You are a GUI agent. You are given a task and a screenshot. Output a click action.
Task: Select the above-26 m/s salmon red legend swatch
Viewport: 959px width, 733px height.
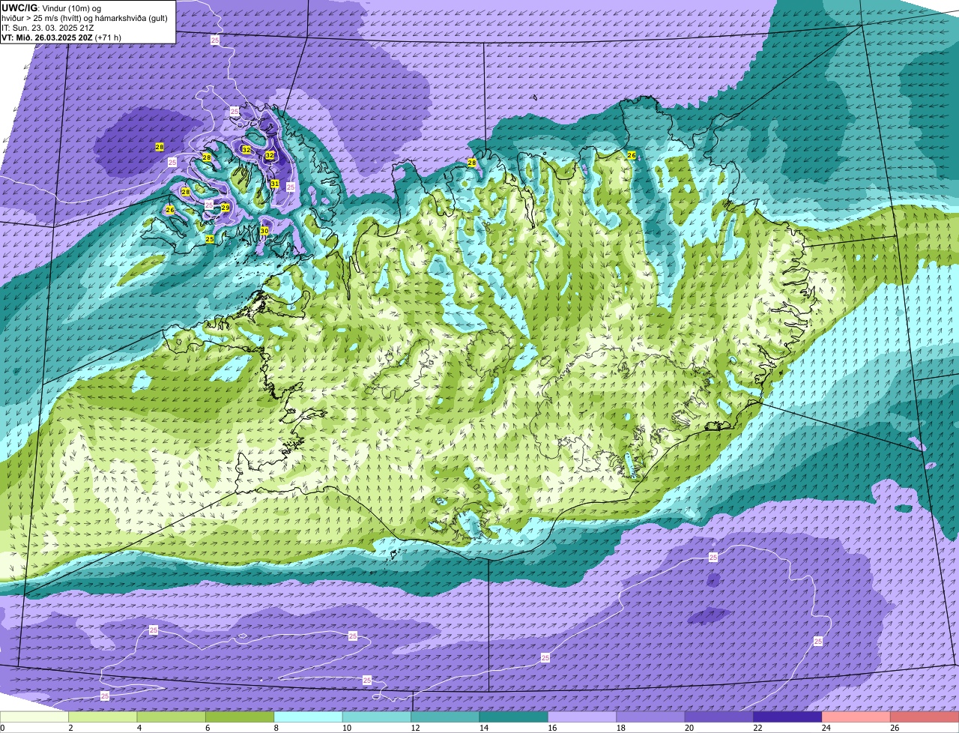tap(925, 717)
